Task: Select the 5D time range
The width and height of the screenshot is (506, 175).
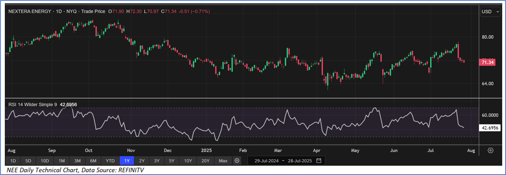Action: point(28,161)
